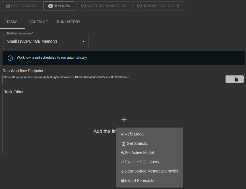Switch to the Tasks tab
The image size is (246, 189).
point(12,22)
